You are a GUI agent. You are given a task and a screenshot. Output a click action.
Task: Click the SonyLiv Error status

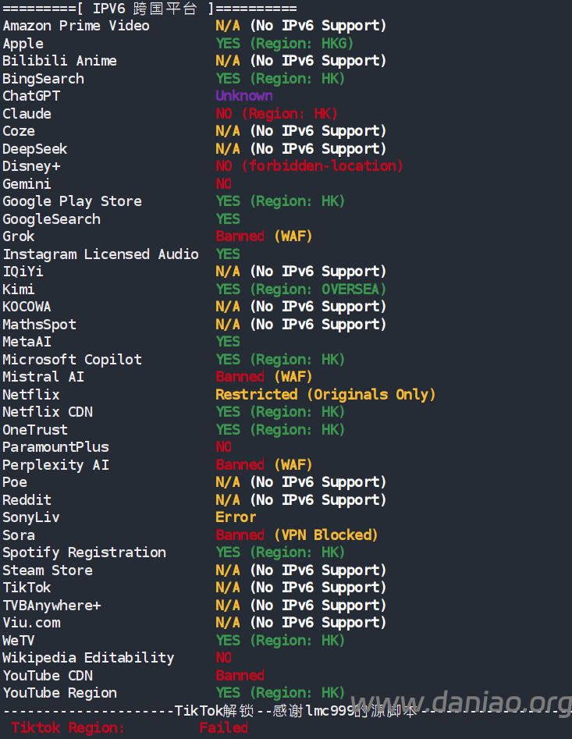[236, 517]
